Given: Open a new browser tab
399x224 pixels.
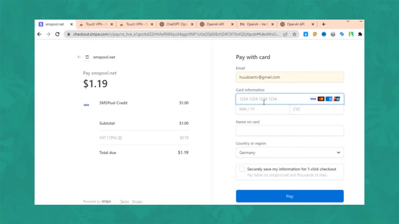Looking at the screenshot, I should (324, 24).
